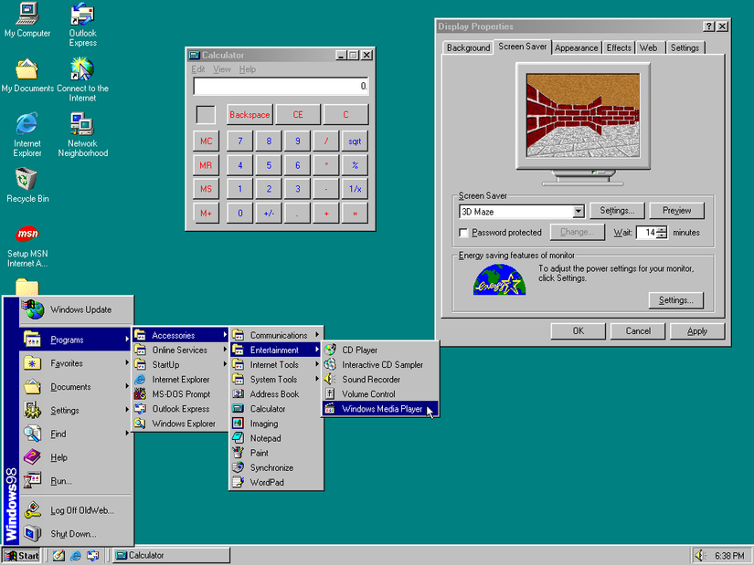Open My Computer
The width and height of the screenshot is (754, 565).
(27, 18)
